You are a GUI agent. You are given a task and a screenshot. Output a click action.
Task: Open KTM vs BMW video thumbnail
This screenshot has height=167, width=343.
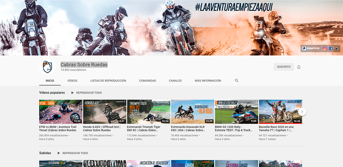(61, 112)
